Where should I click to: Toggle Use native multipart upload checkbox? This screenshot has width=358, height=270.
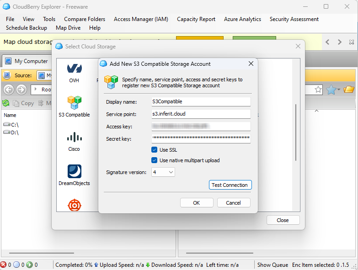[x=155, y=160]
